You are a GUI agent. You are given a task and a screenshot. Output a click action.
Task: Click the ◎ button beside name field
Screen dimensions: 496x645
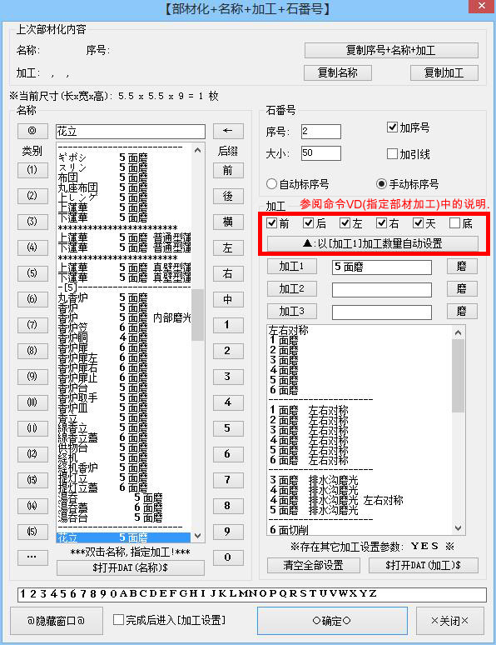(32, 131)
